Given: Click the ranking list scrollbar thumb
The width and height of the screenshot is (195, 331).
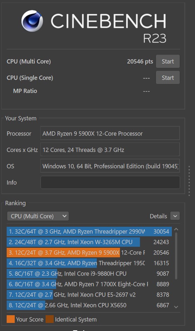Looking at the screenshot, I should coord(176,256).
